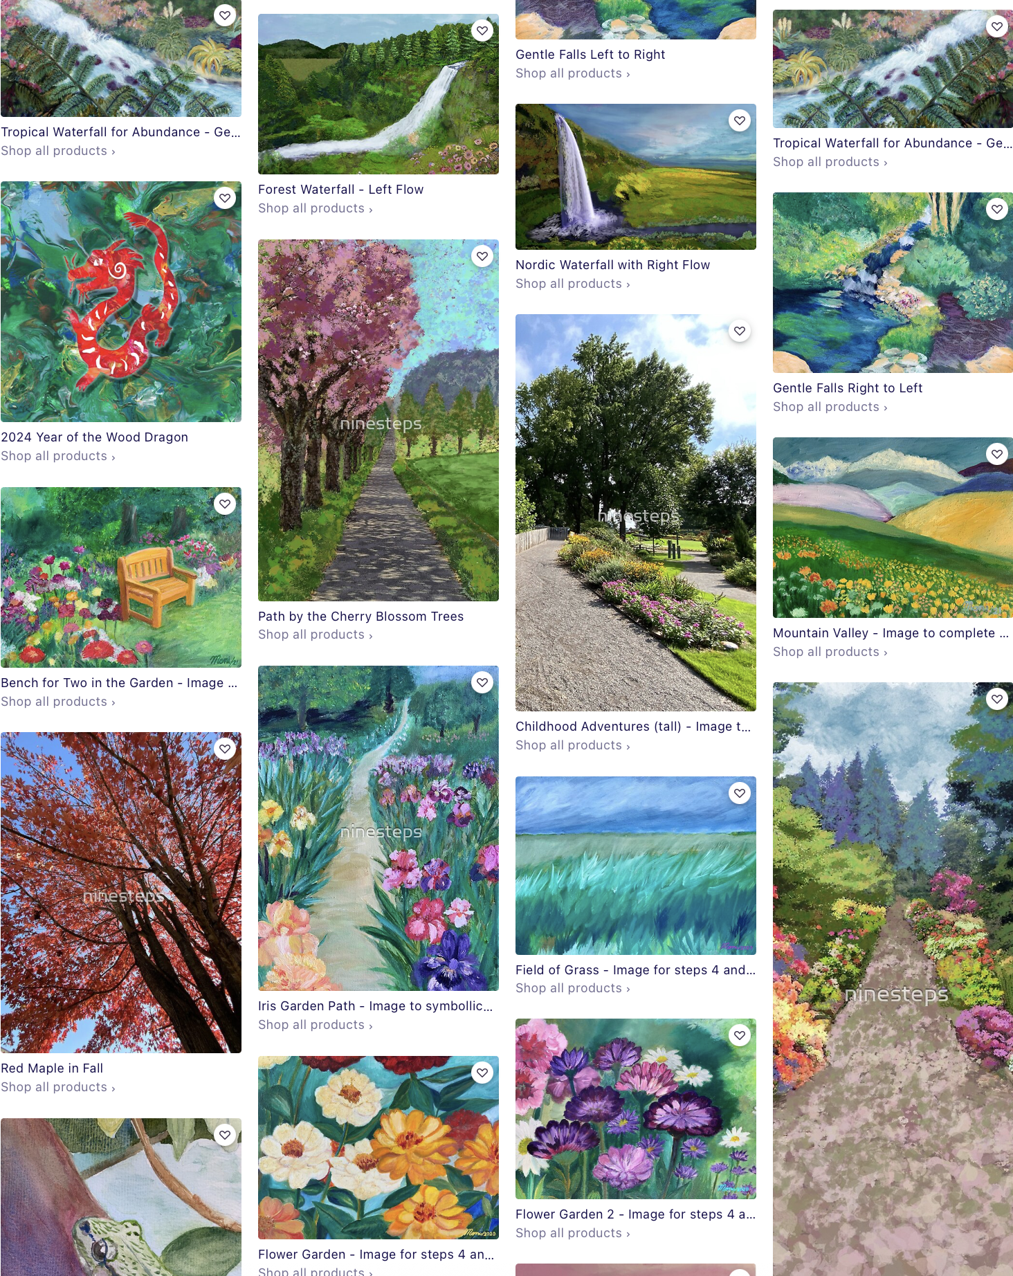The image size is (1013, 1276).
Task: Open the Childhood Adventures (tall) title link
Action: pyautogui.click(x=633, y=727)
